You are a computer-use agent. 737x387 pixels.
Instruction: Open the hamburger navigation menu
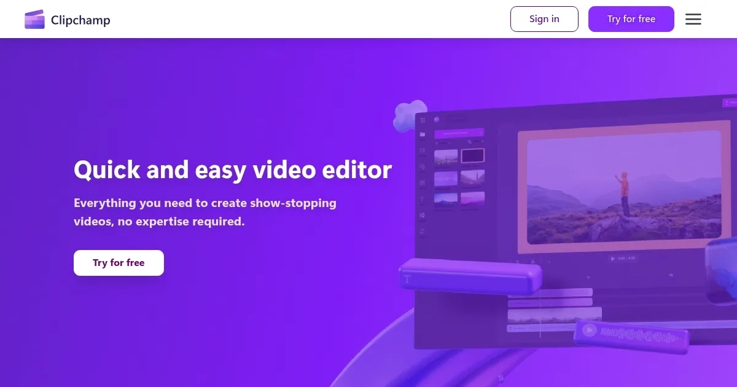tap(693, 19)
